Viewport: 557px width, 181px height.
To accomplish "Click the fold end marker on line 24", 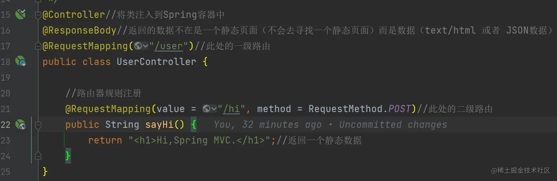I will tap(38, 156).
